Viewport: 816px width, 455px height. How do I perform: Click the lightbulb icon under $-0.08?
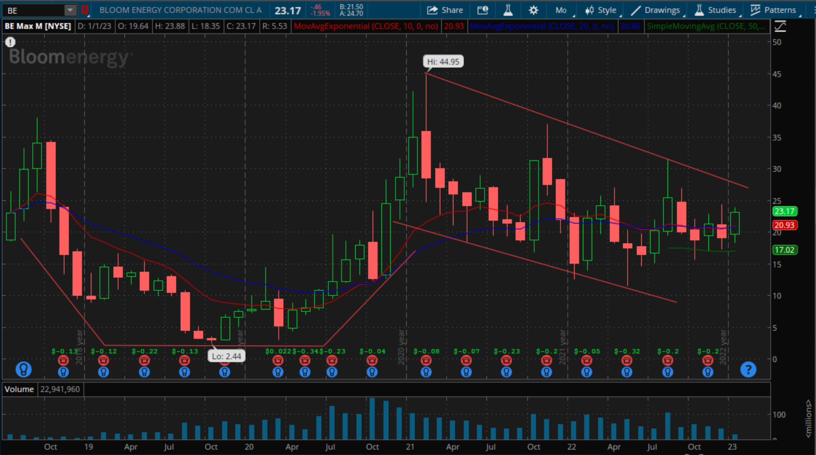(x=426, y=372)
